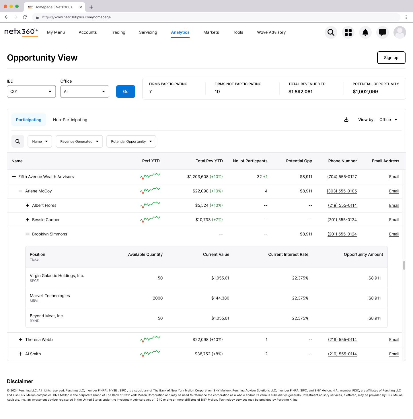Collapse the Fifth Avenue Wealth Advisors row
Image resolution: width=413 pixels, height=419 pixels.
[14, 177]
